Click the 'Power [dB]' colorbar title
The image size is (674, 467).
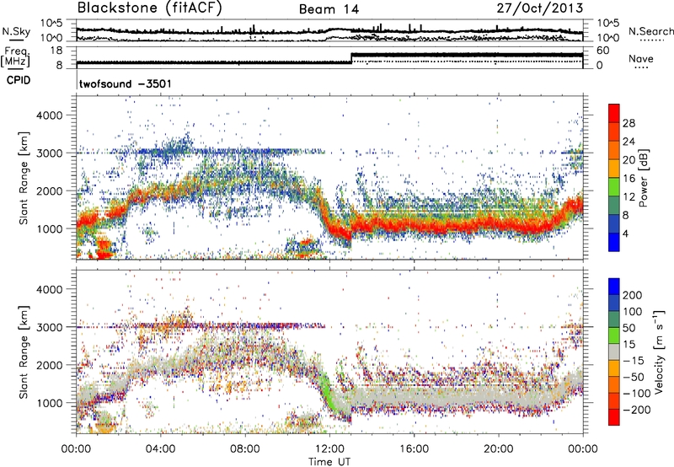point(644,178)
